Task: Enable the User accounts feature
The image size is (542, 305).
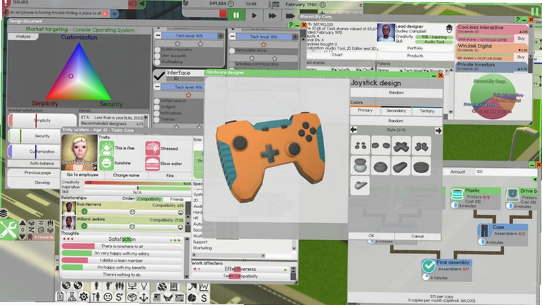Action: point(158,55)
